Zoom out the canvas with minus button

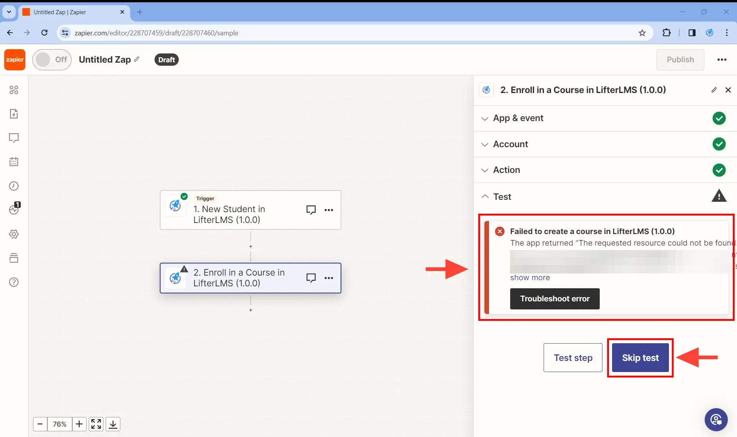(x=40, y=424)
